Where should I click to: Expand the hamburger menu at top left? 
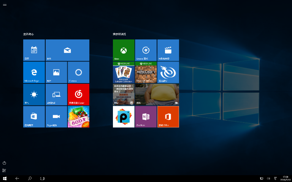5,5
